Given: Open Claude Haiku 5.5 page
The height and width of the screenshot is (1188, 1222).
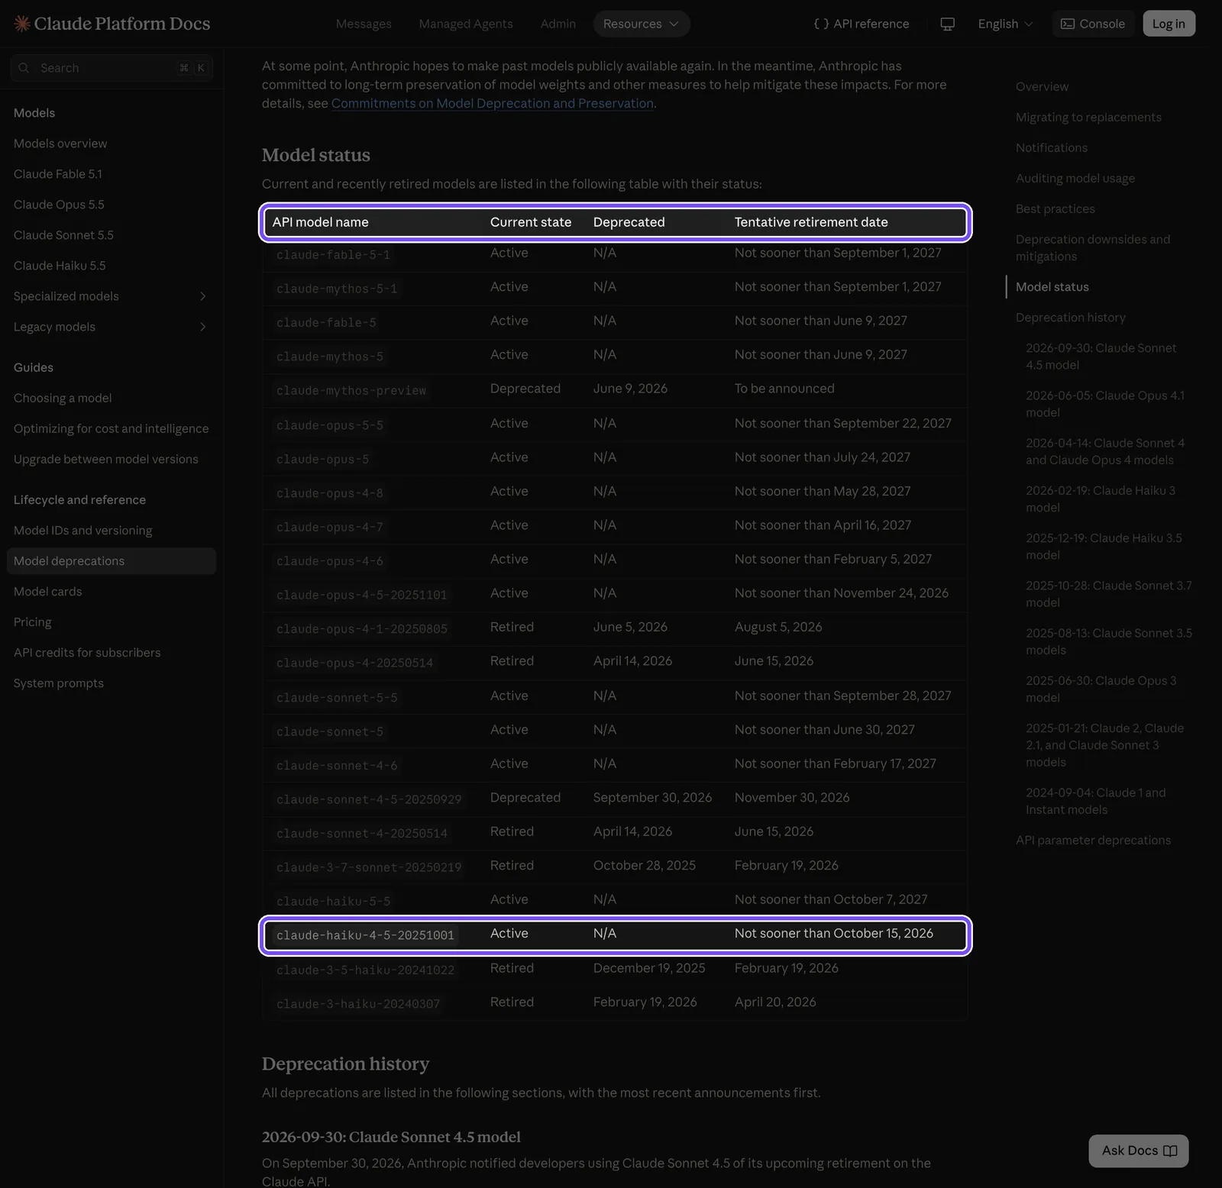Looking at the screenshot, I should 60,266.
